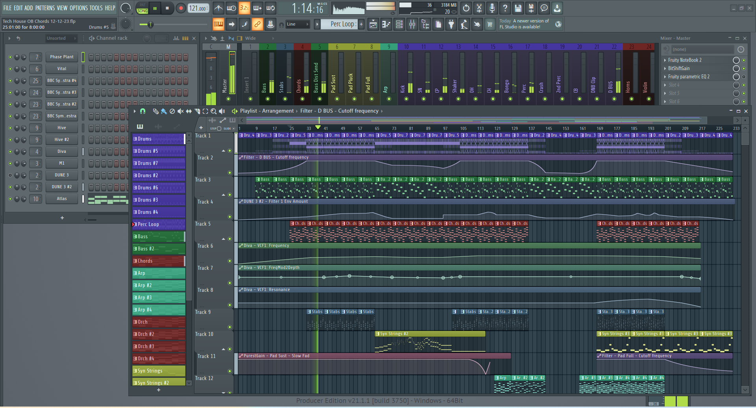The image size is (756, 408).
Task: Click the metronome icon in the top toolbar
Action: click(219, 8)
